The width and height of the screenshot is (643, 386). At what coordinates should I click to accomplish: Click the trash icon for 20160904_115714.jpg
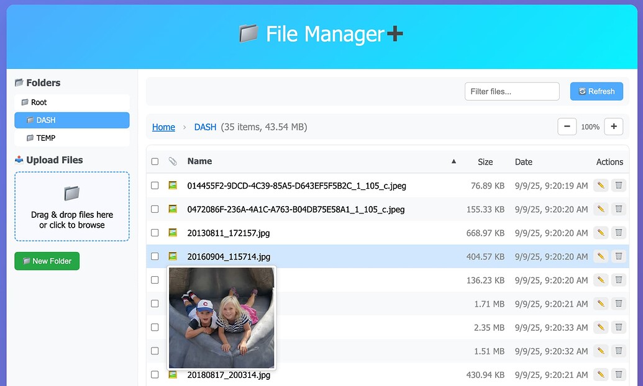618,256
